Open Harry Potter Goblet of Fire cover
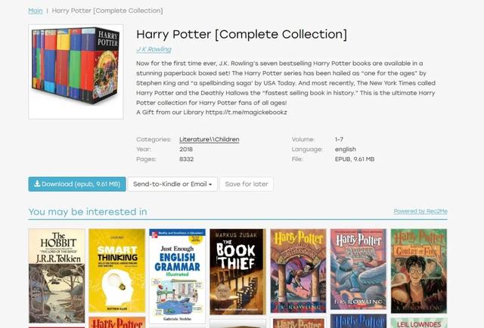 click(x=419, y=271)
